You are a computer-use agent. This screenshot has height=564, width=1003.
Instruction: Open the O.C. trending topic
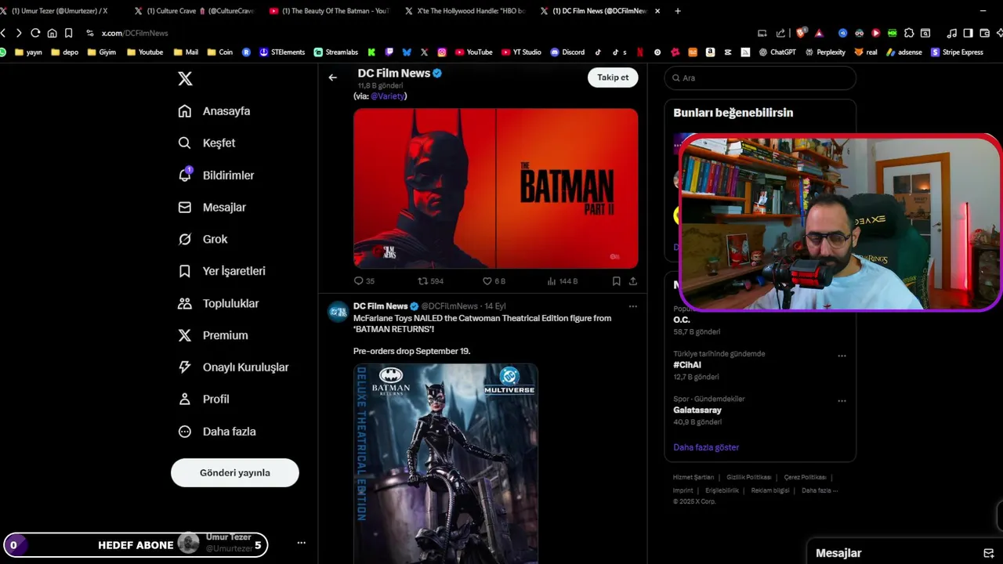pos(682,320)
